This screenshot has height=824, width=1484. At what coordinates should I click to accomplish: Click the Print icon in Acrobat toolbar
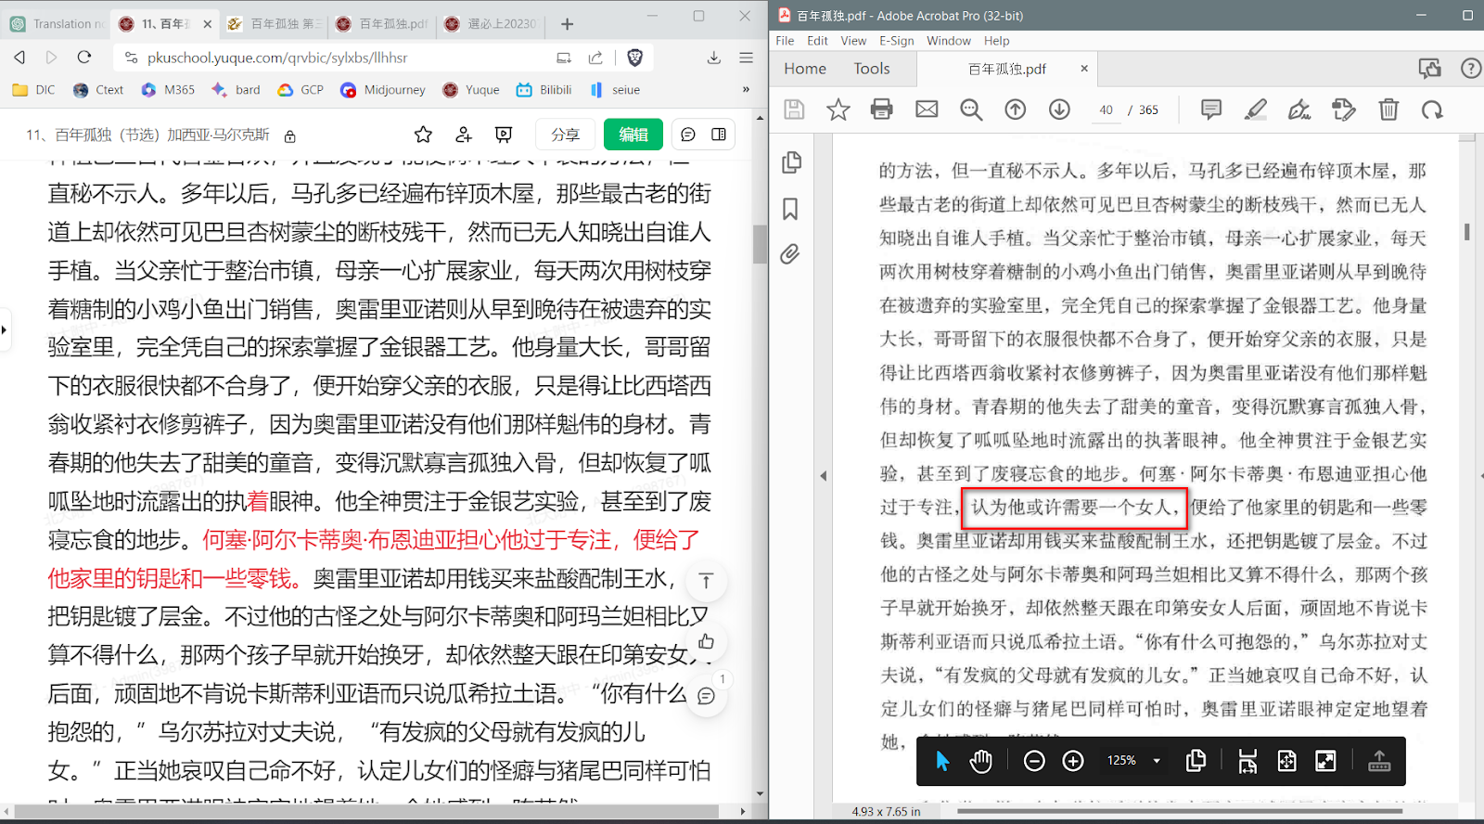[881, 109]
